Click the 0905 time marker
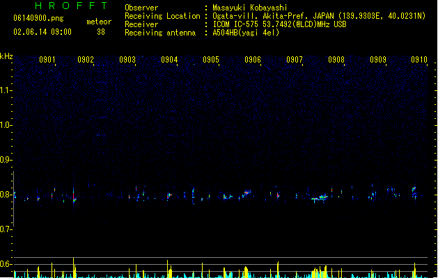The height and width of the screenshot is (278, 438). (211, 60)
